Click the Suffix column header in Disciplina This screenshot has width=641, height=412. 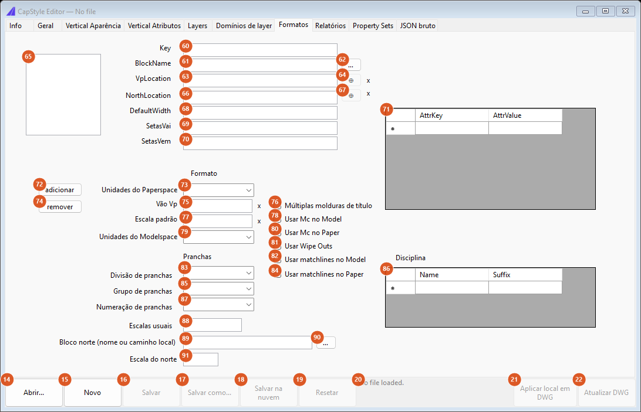(x=525, y=275)
